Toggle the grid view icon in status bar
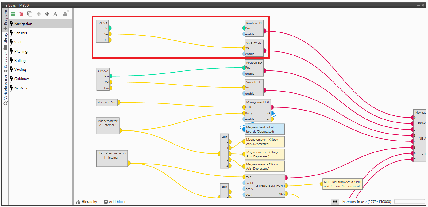428x207 pixels. (x=335, y=202)
